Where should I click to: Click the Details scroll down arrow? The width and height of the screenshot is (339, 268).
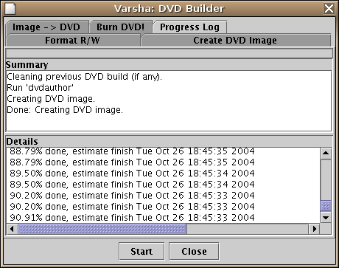326,217
